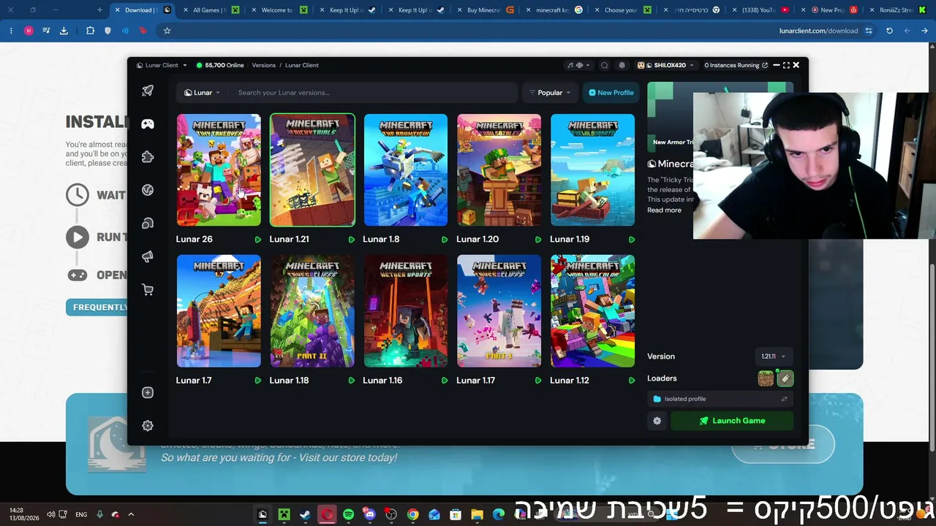Toggle fullscreen for the Lunar Client window
Screen dimensions: 936x526
pos(786,65)
